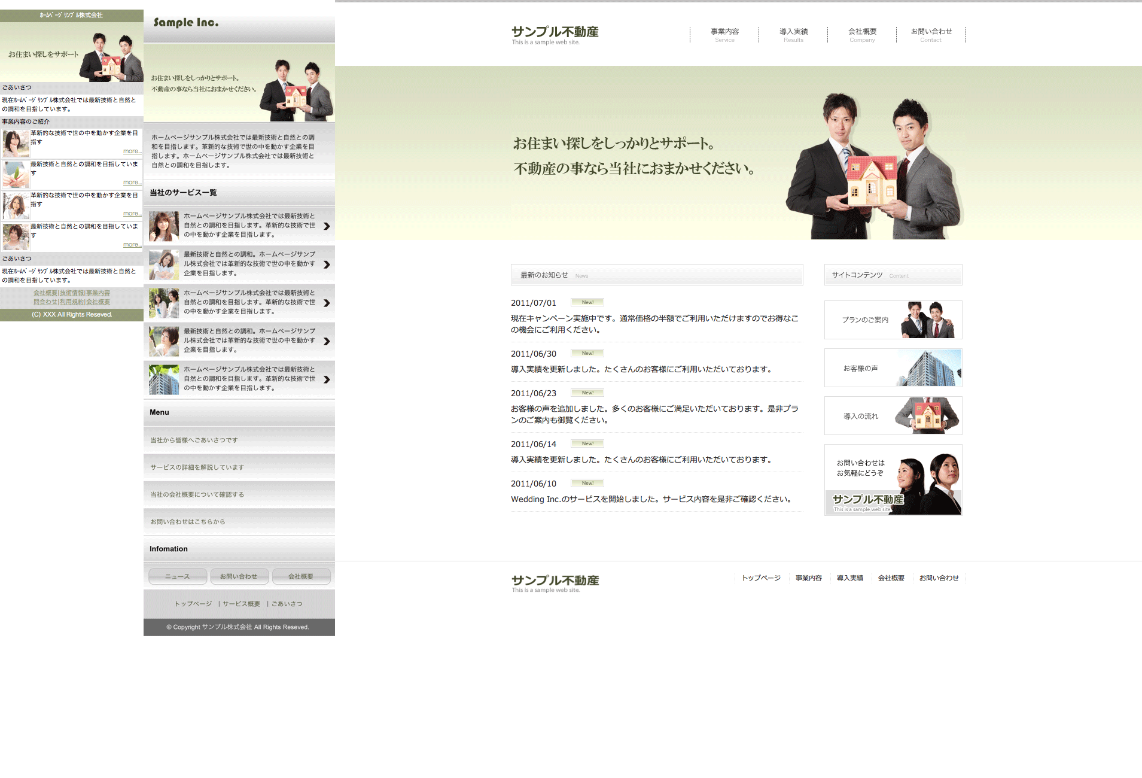Click the New! badge next to 2011/07/01
1142x778 pixels.
click(587, 302)
